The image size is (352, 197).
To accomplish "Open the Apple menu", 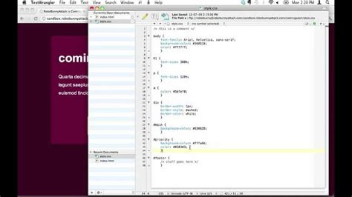I will tap(24, 2).
